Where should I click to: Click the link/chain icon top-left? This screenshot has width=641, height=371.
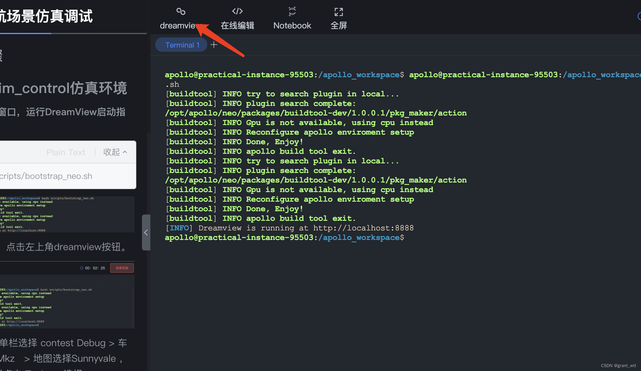[x=181, y=12]
